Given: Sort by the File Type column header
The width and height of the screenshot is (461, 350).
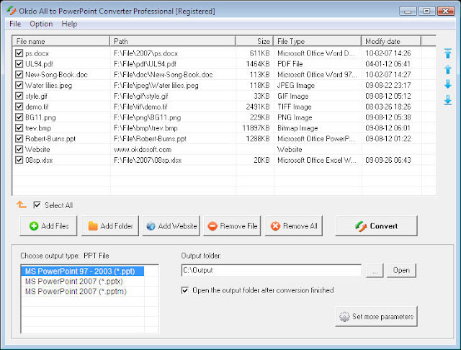Looking at the screenshot, I should [x=318, y=41].
